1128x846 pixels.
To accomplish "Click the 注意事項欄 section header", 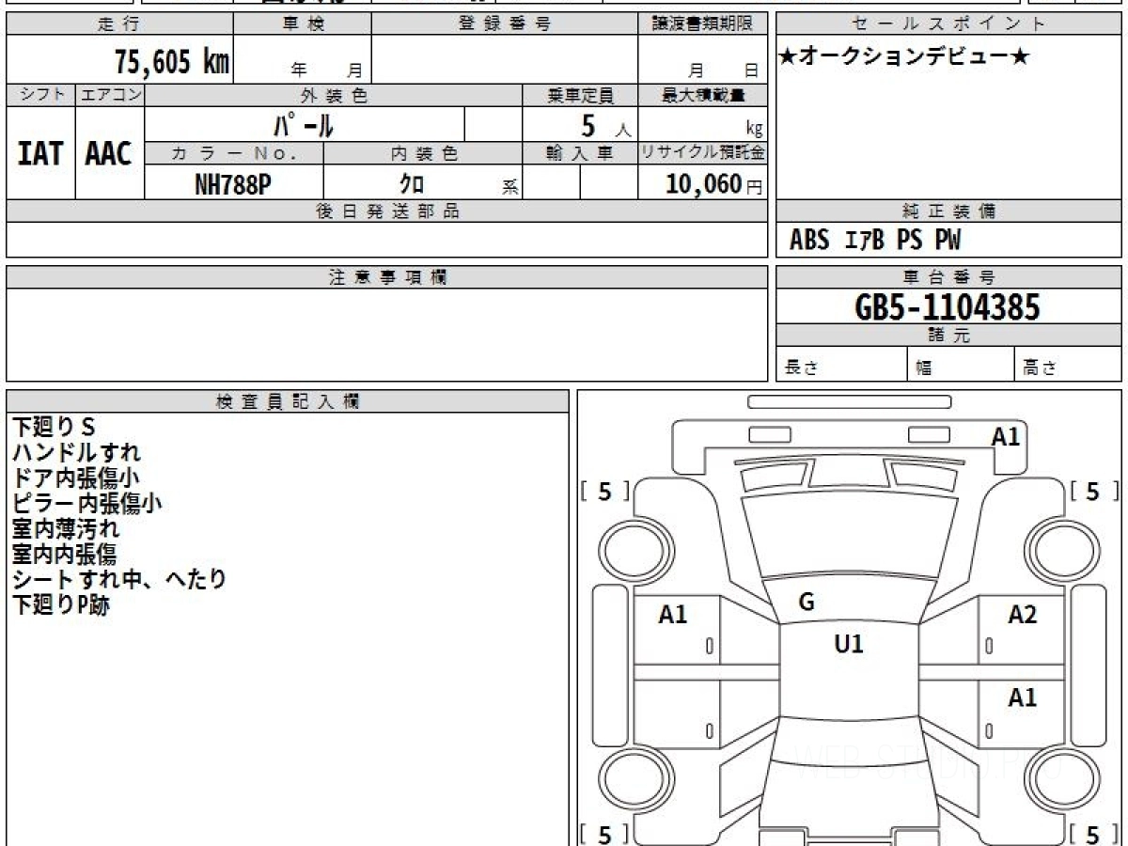I will pyautogui.click(x=386, y=277).
